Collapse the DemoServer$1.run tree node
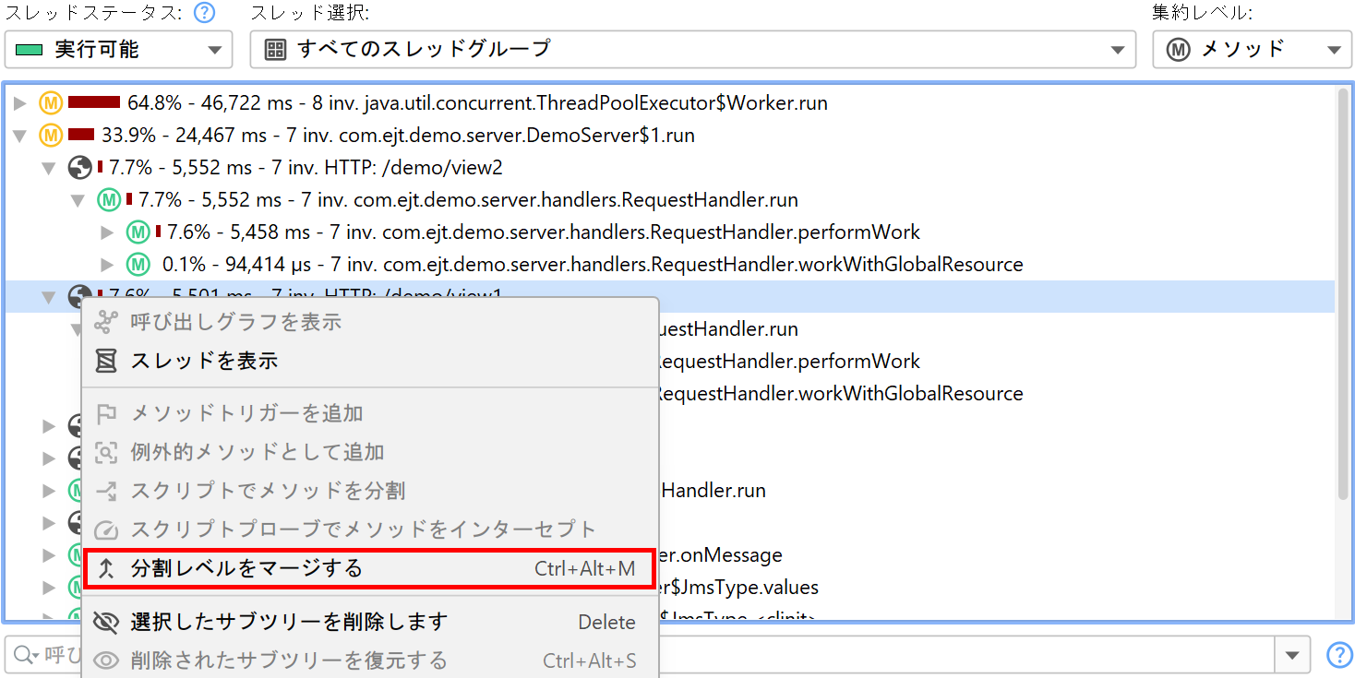1355x678 pixels. (20, 136)
